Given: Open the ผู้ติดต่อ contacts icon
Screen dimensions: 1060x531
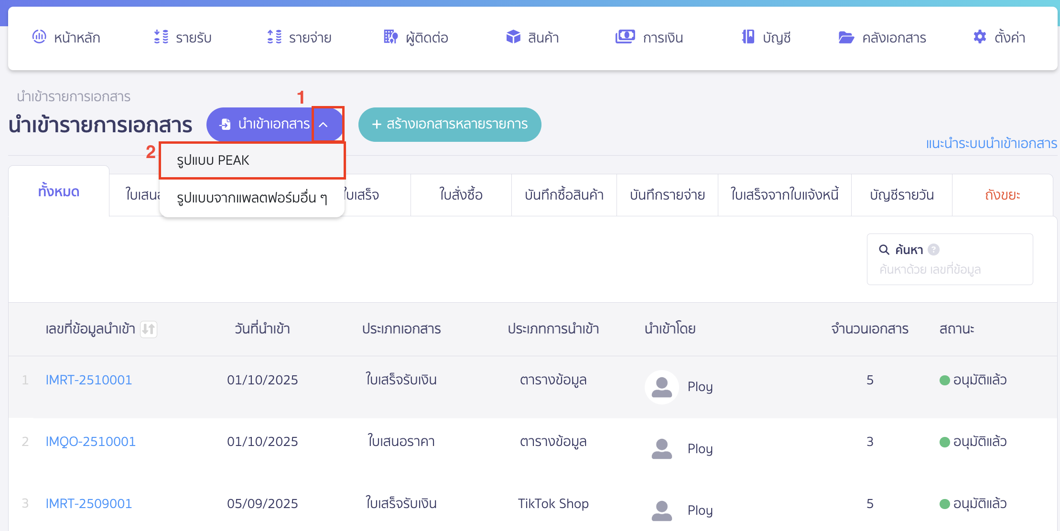Looking at the screenshot, I should click(390, 37).
